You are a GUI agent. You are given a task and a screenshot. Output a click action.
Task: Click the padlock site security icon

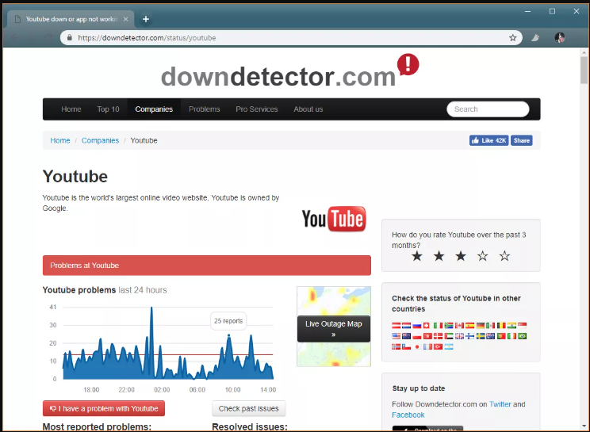pyautogui.click(x=69, y=37)
